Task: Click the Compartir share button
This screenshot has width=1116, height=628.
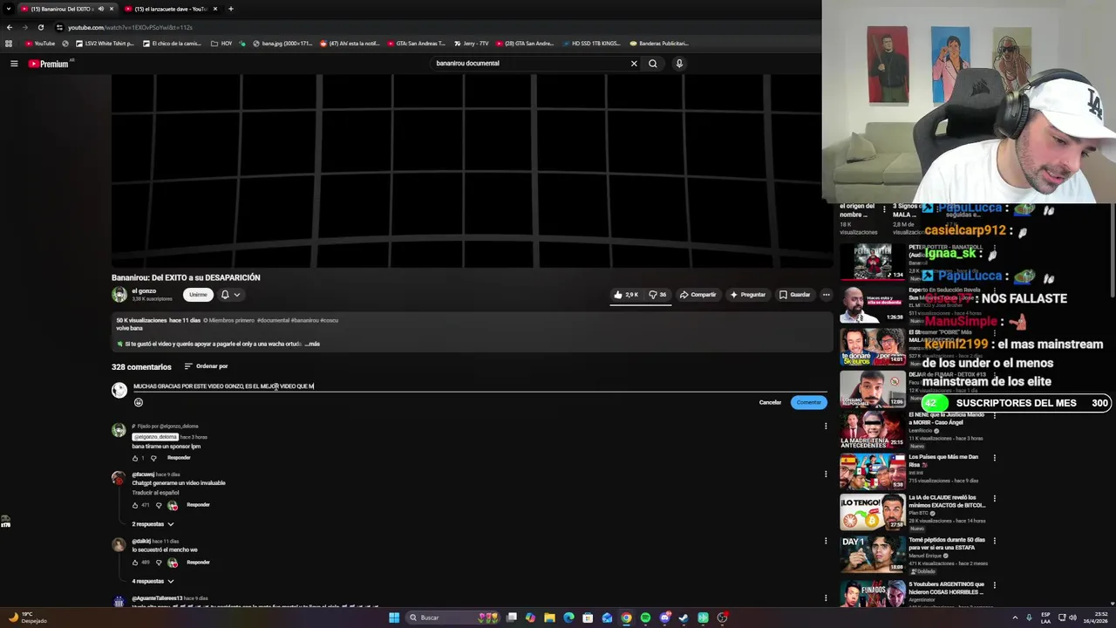Action: click(697, 295)
